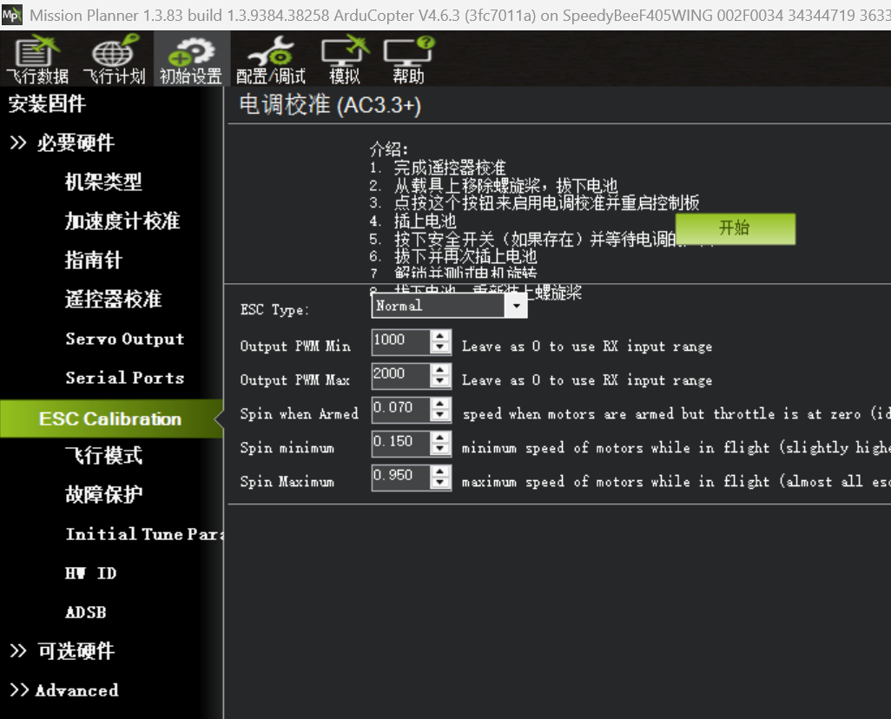Open 加速度计校准 accelerometer calibration
Viewport: 891px width, 719px height.
point(122,221)
